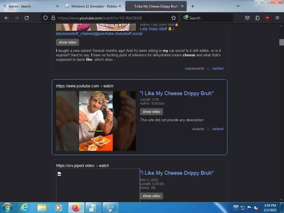Expand options dots next to youtube

coord(208,129)
